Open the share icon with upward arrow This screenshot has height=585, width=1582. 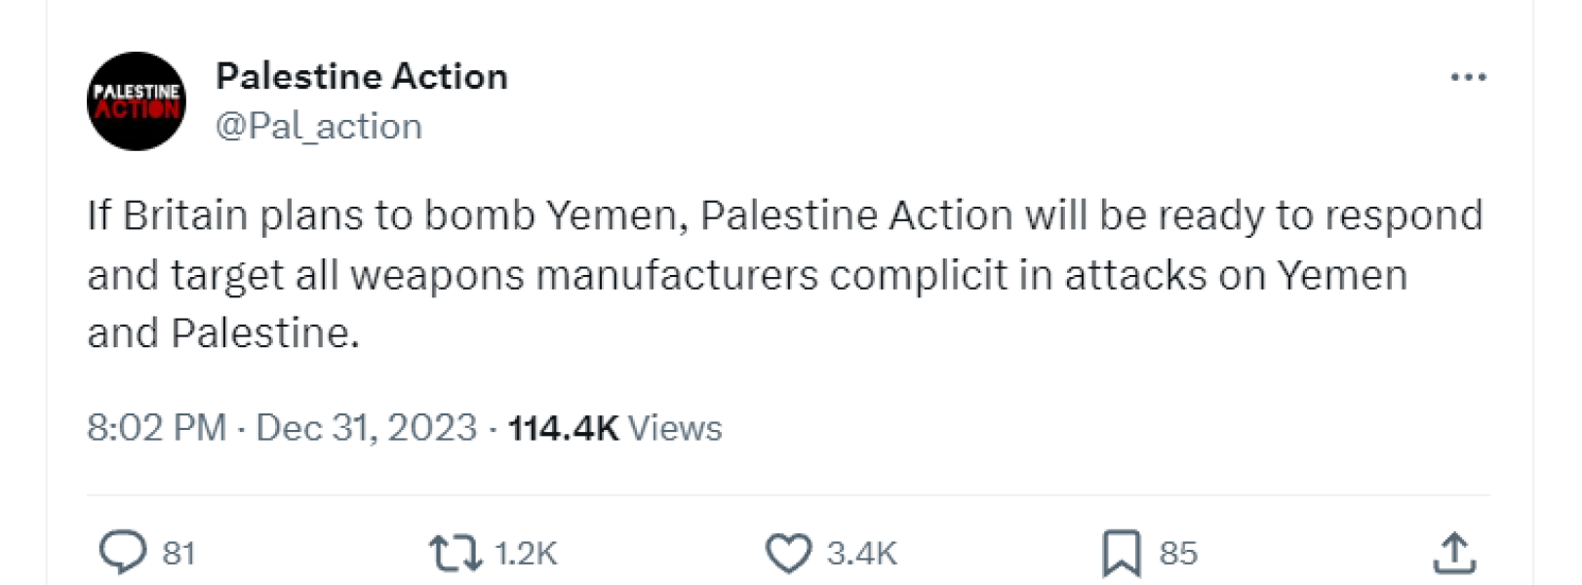[1455, 552]
